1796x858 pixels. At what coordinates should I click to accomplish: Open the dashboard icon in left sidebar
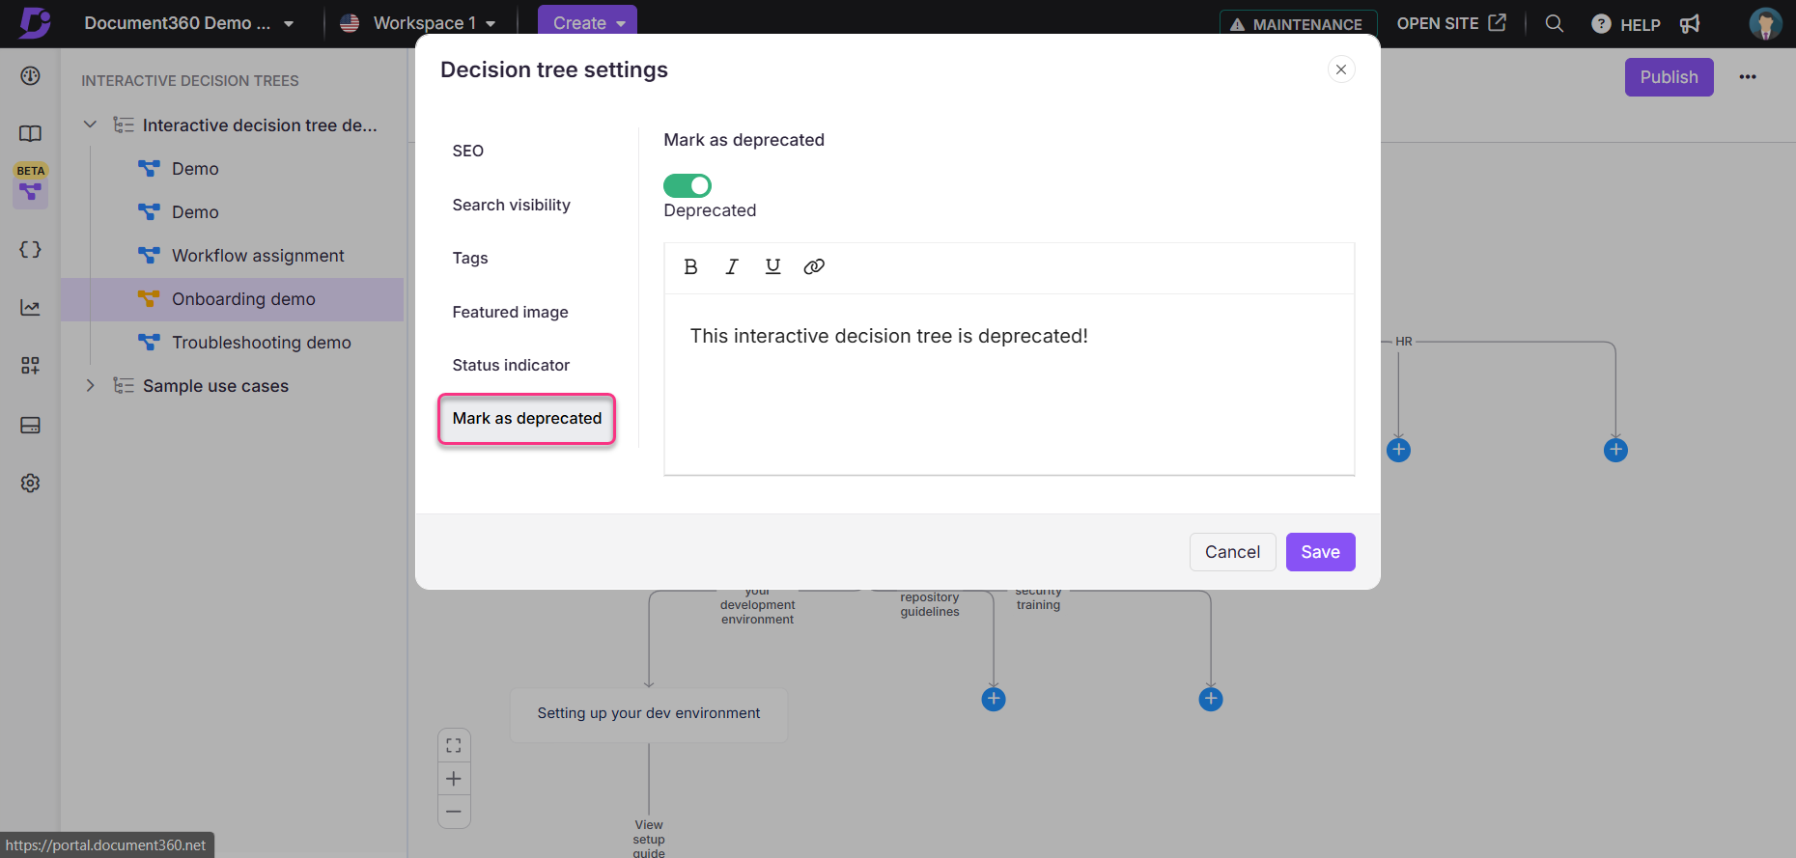click(31, 76)
